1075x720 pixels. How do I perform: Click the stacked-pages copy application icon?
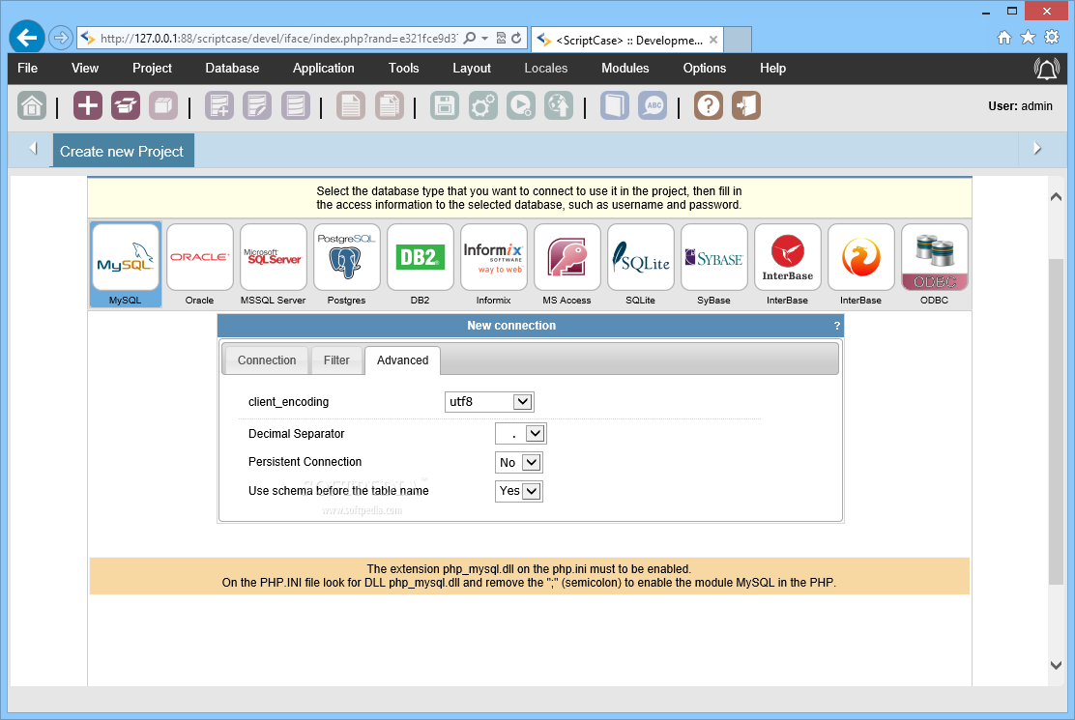pyautogui.click(x=390, y=106)
